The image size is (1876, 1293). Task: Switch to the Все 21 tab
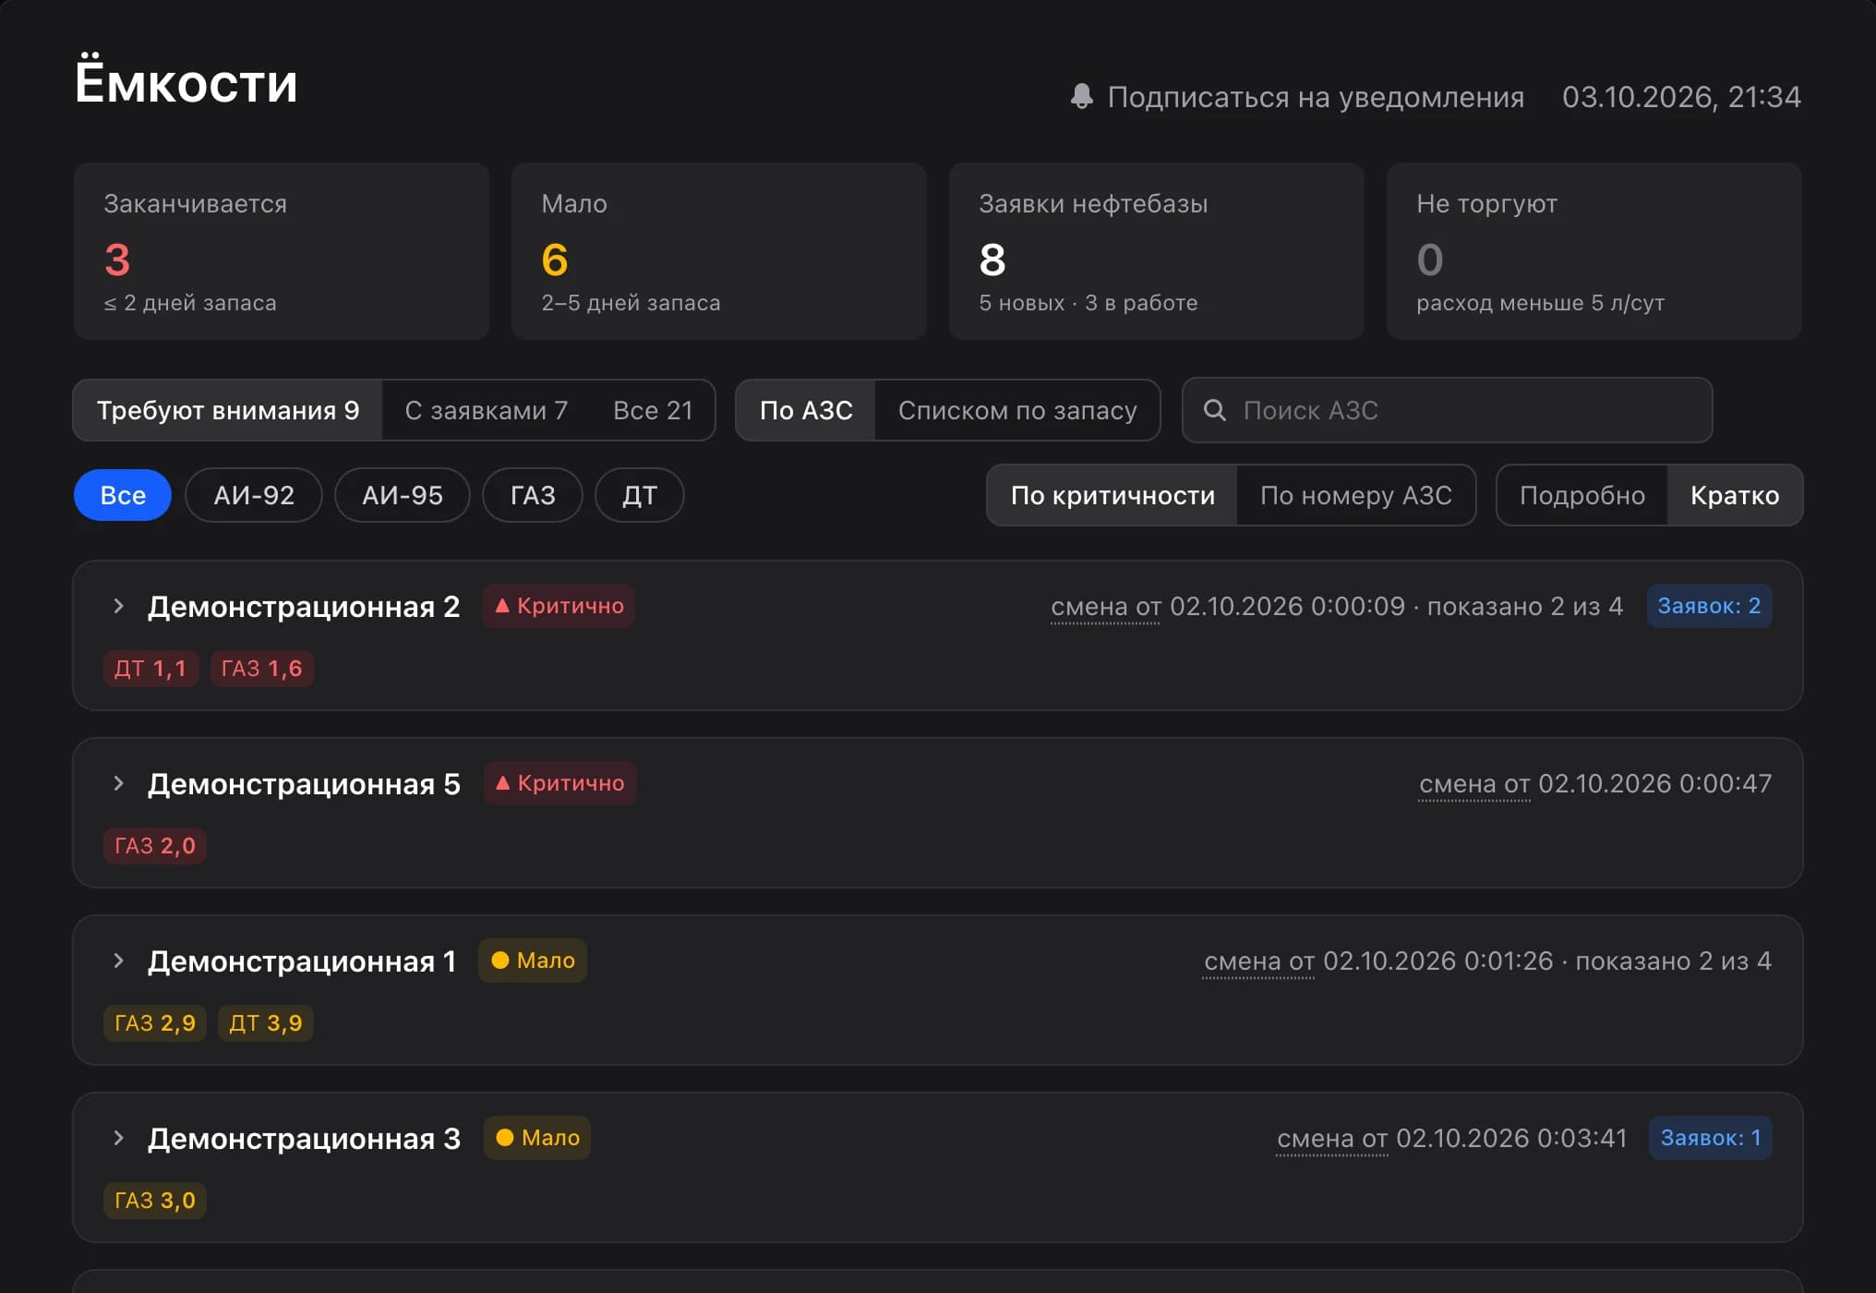pyautogui.click(x=653, y=410)
